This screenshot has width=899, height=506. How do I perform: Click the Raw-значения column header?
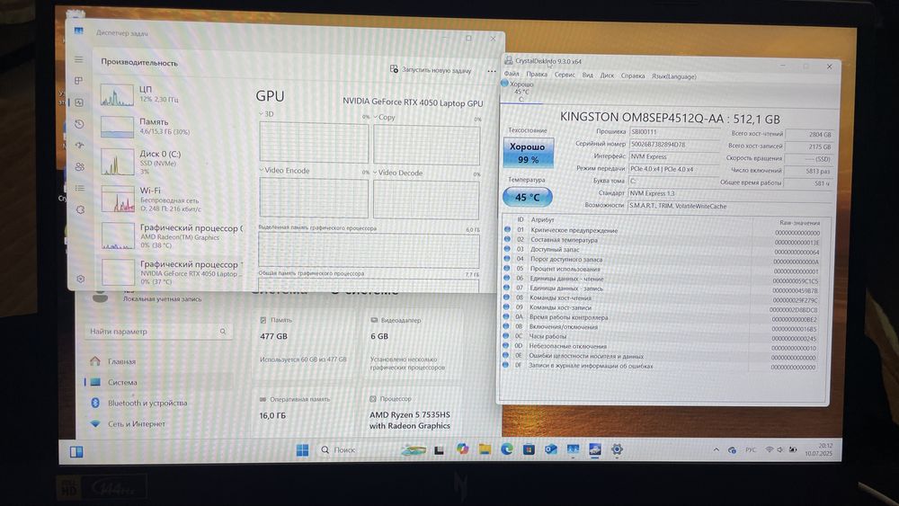(799, 222)
